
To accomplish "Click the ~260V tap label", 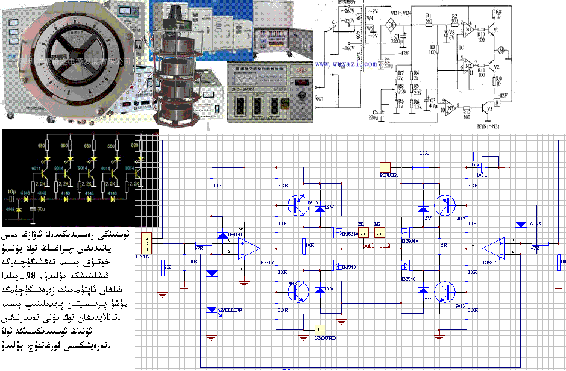I will click(347, 11).
